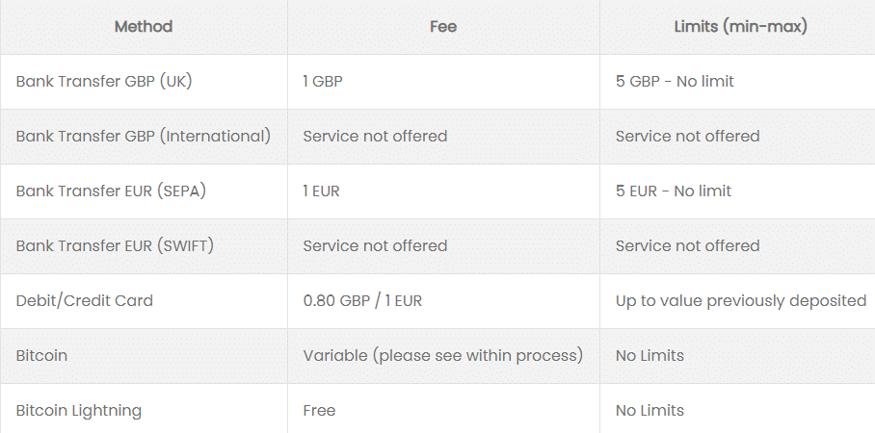Click the 5 GBP - No limit cell
Screen dimensions: 875x433
click(x=675, y=82)
